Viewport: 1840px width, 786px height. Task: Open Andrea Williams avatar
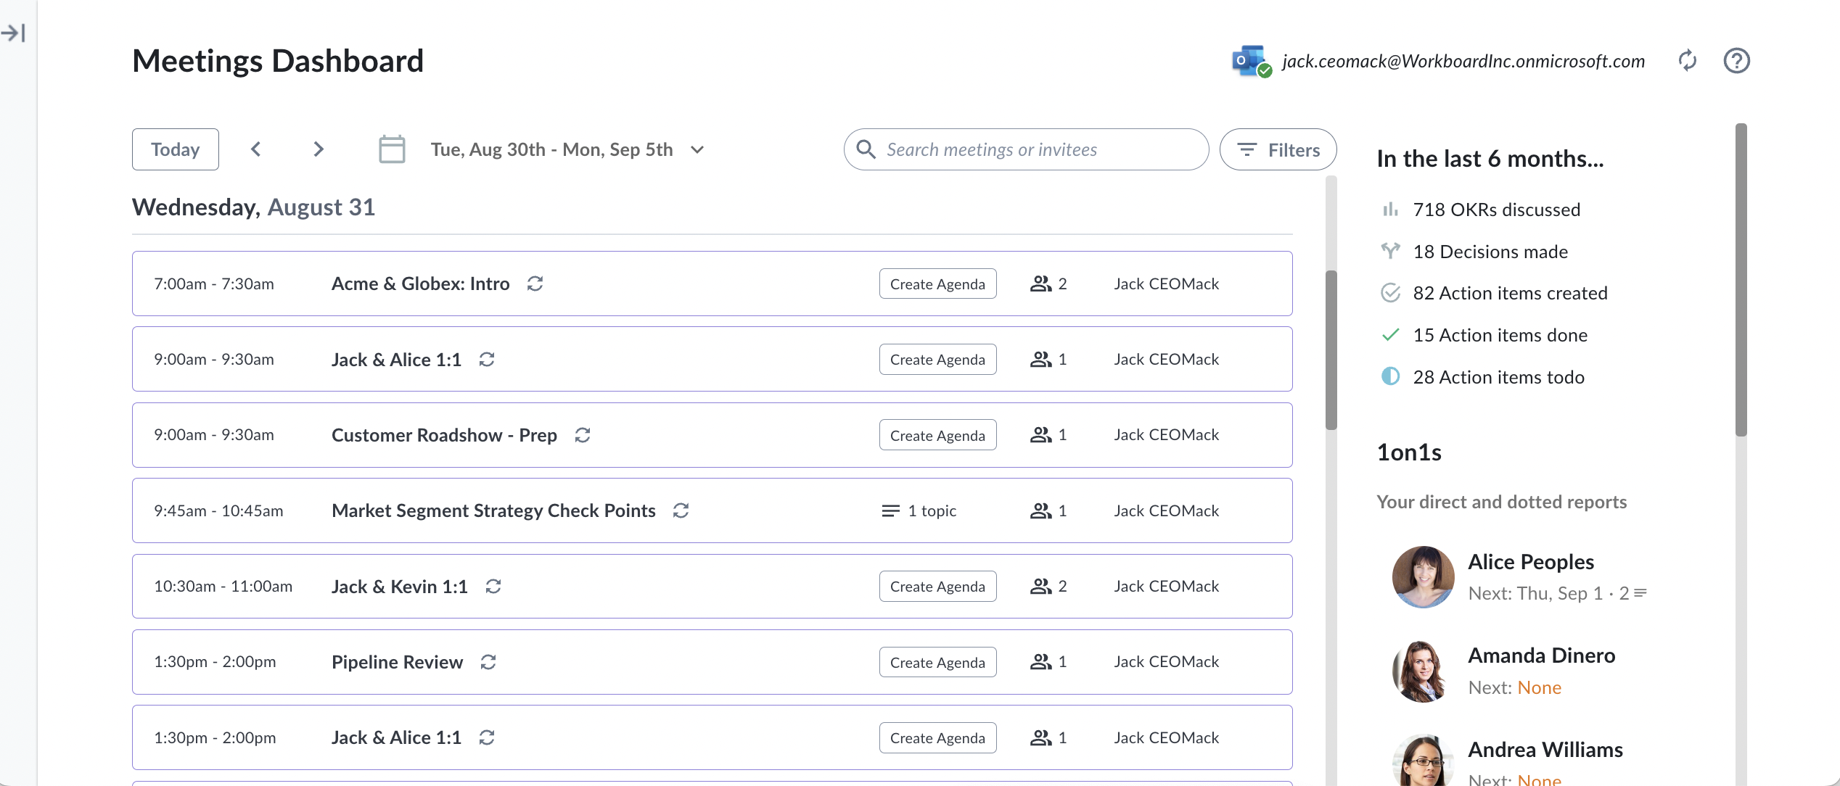(x=1423, y=761)
